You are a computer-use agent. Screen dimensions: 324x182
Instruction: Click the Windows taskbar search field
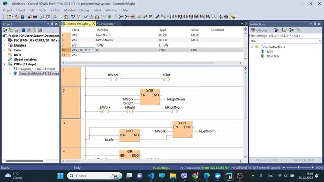95,176
